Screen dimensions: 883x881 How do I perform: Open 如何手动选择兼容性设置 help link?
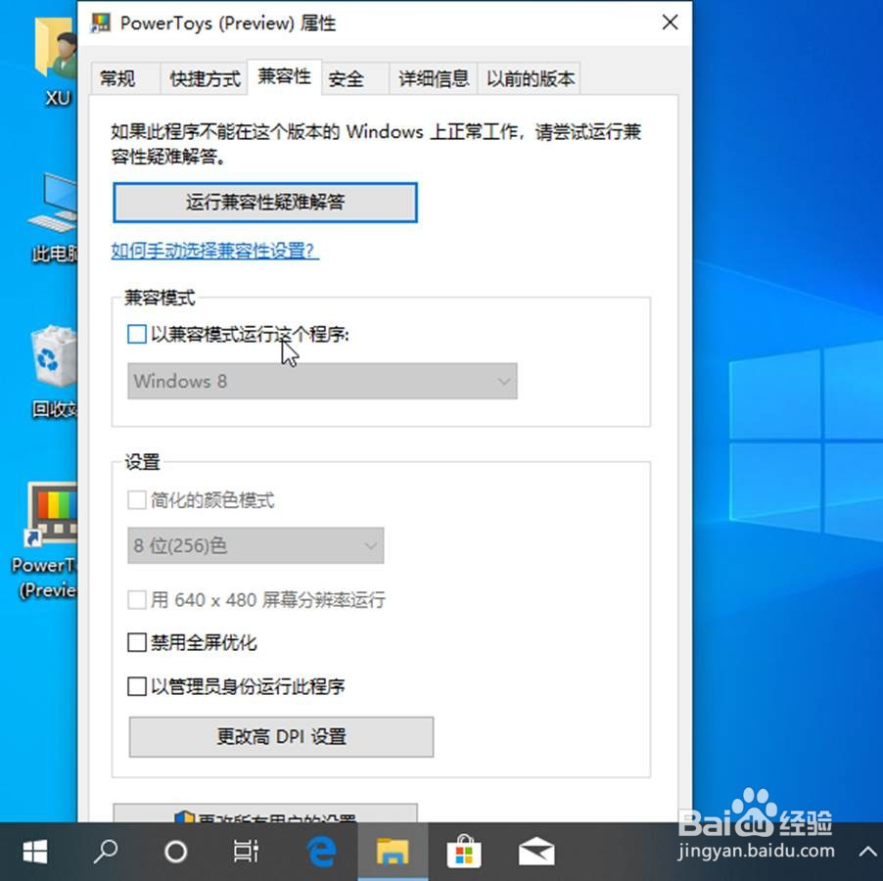[x=214, y=252]
